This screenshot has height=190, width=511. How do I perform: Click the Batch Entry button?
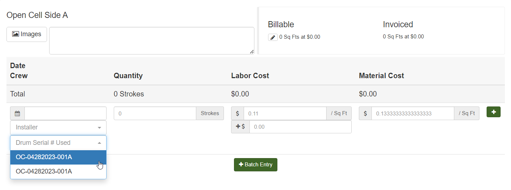click(255, 165)
